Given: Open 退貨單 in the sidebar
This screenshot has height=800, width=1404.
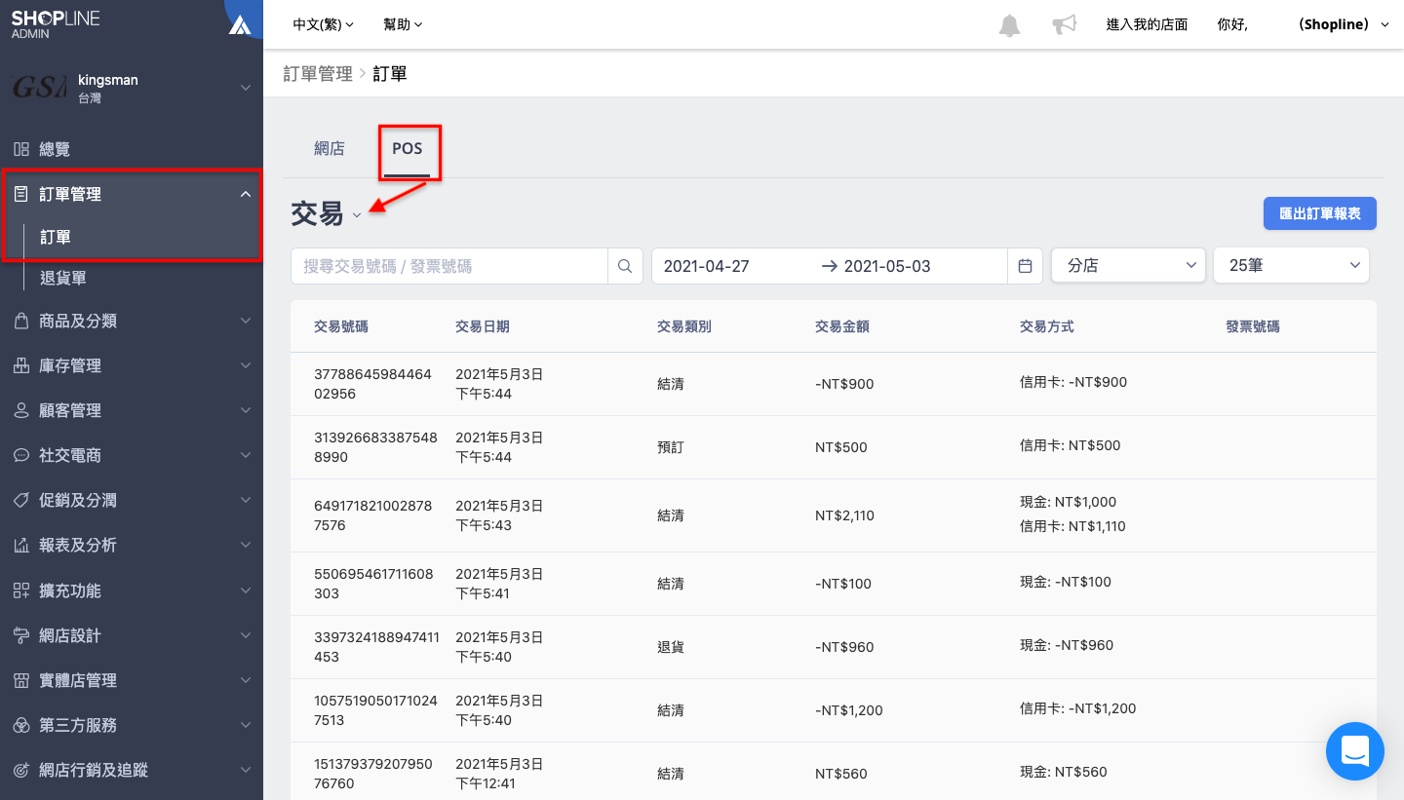Looking at the screenshot, I should 62,278.
